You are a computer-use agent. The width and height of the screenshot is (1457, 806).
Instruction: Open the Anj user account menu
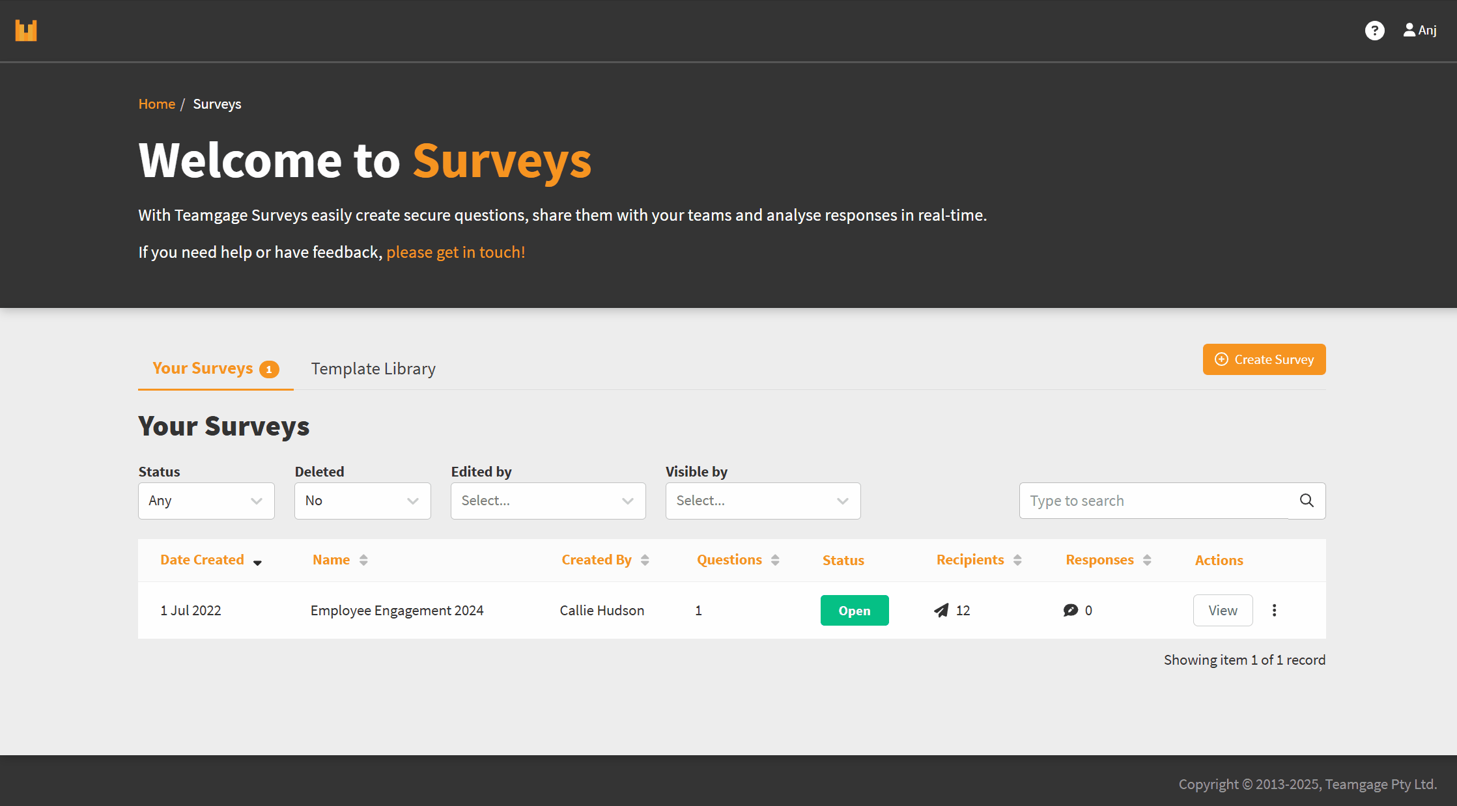click(x=1420, y=30)
